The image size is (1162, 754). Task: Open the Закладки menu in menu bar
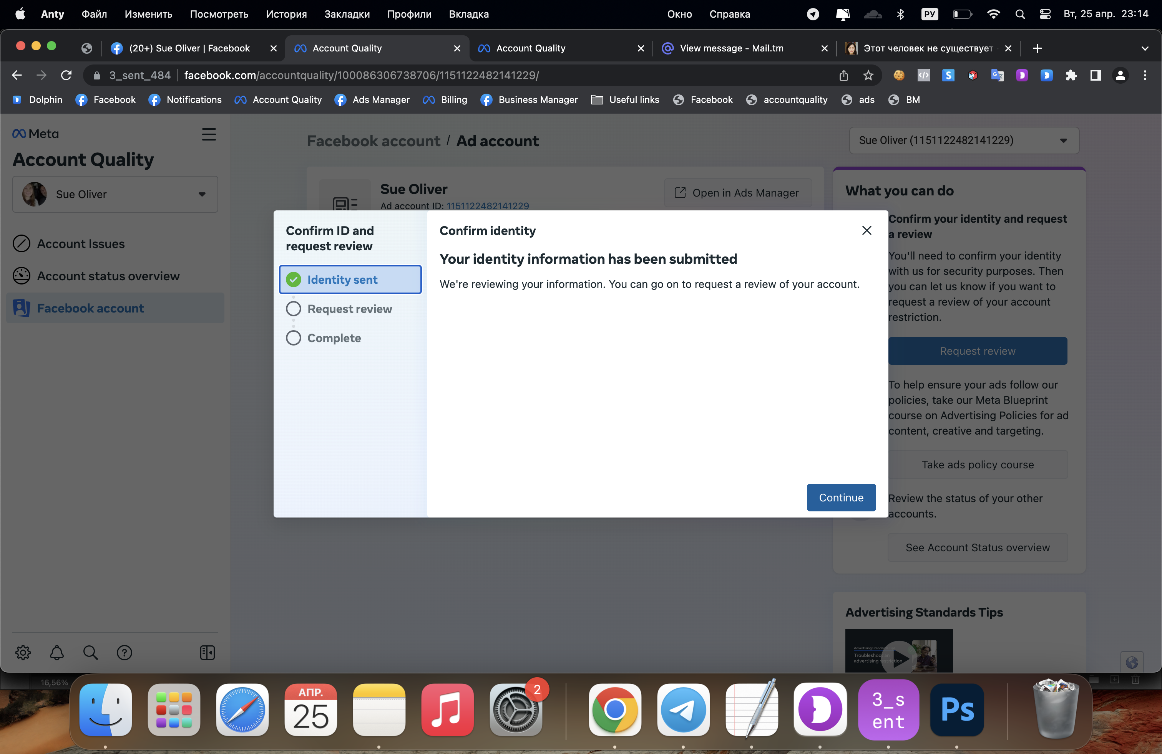pos(347,14)
